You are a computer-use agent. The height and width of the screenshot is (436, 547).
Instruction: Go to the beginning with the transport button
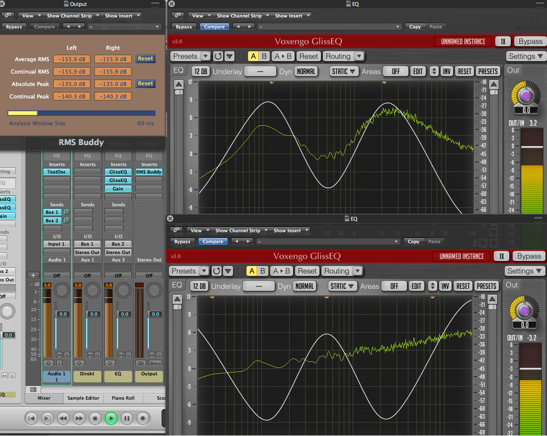tap(31, 418)
